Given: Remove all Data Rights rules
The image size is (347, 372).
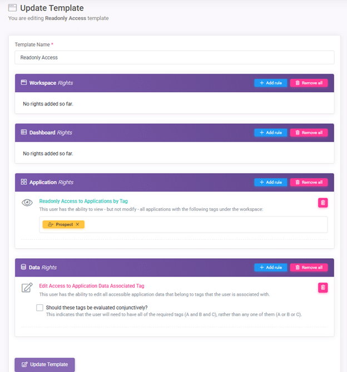Looking at the screenshot, I should pyautogui.click(x=309, y=267).
